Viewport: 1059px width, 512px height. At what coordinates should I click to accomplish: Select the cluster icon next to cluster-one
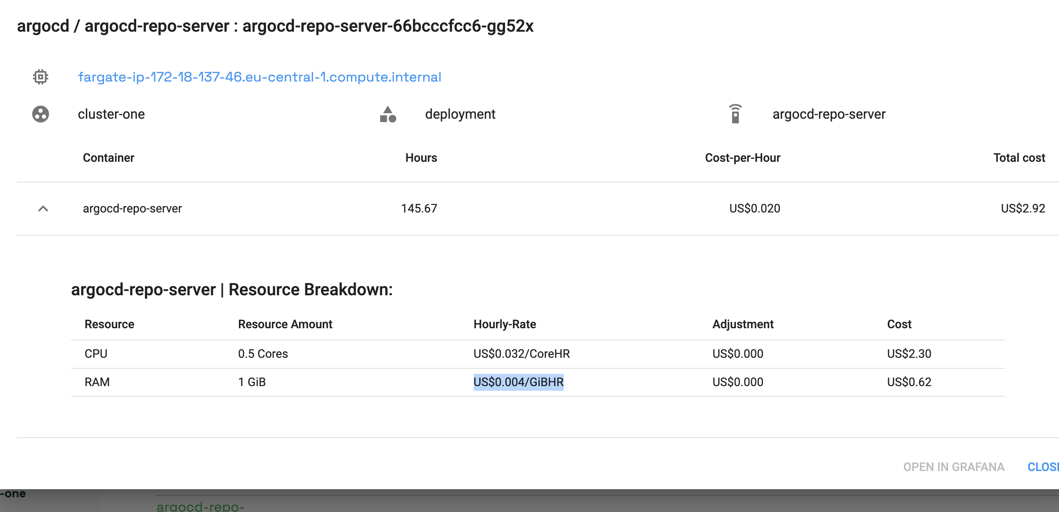pyautogui.click(x=40, y=114)
